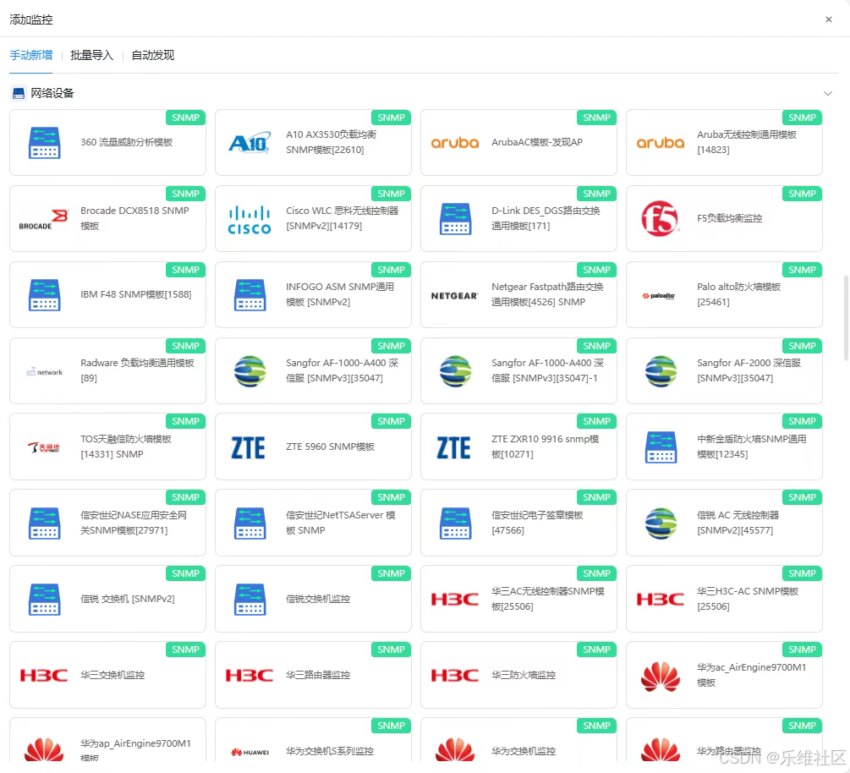Click 网络设备 section heading text
This screenshot has width=850, height=773.
(52, 93)
